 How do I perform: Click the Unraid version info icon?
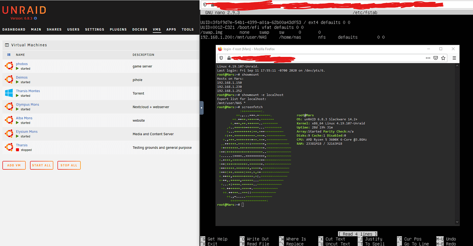coord(35,18)
